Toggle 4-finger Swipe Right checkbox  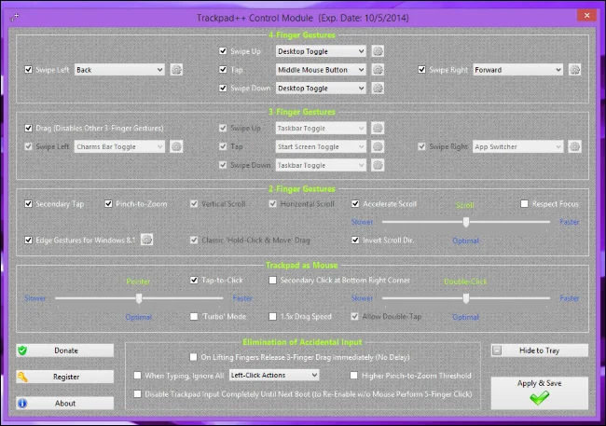[x=421, y=70]
